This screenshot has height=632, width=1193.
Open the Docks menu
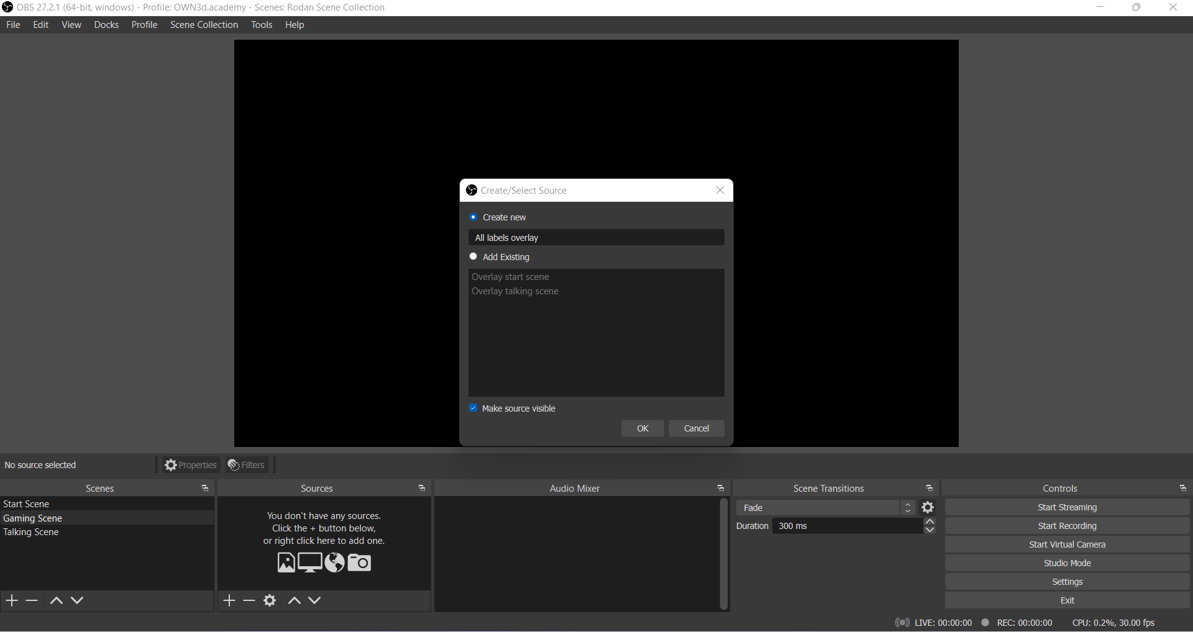click(x=106, y=25)
